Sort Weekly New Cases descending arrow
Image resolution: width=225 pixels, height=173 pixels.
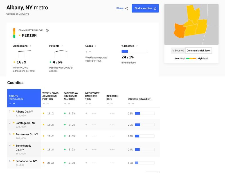tap(90, 104)
